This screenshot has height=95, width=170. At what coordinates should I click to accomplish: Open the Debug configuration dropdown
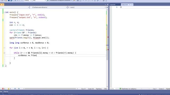point(28,1)
